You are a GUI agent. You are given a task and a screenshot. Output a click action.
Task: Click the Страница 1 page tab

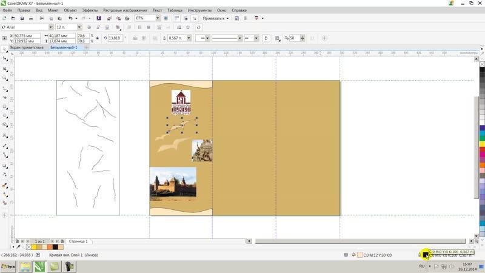78,241
